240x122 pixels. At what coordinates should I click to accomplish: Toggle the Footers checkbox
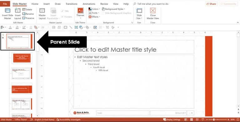click(x=67, y=17)
